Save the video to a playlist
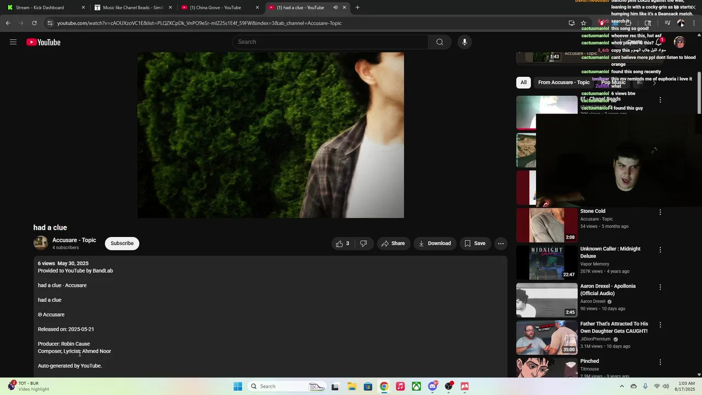702x395 pixels. (475, 244)
